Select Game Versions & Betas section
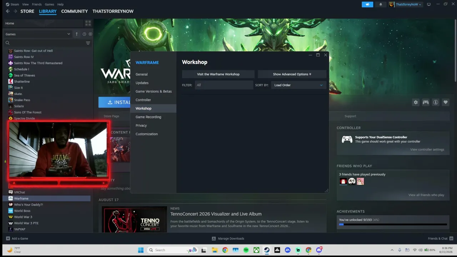This screenshot has width=457, height=257. [153, 91]
